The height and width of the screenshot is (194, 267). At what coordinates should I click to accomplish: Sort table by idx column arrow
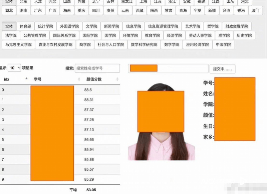(x=26, y=79)
